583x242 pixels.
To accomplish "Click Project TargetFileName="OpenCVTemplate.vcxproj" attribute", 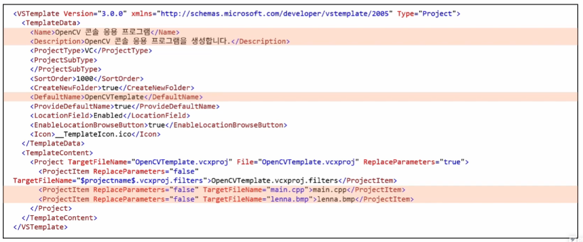I will pos(150,162).
